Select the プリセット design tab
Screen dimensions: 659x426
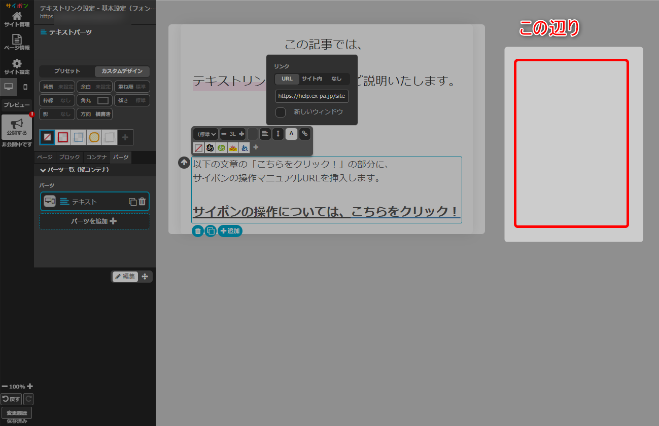coord(67,71)
